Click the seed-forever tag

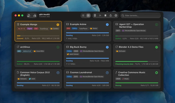pos(73,54)
